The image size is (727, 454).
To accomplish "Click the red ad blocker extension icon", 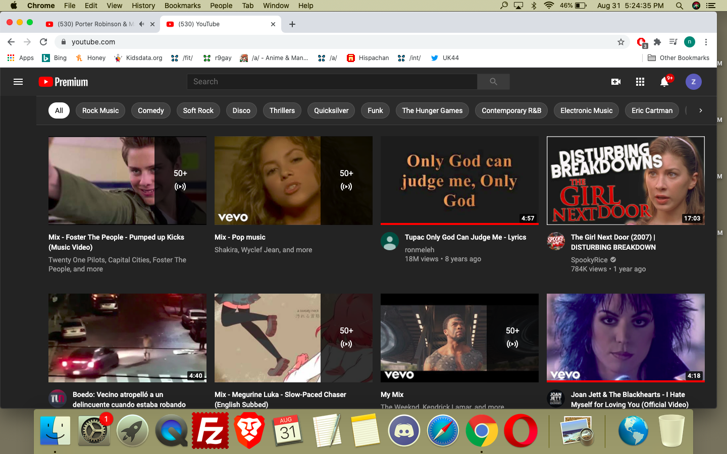I will [x=641, y=42].
